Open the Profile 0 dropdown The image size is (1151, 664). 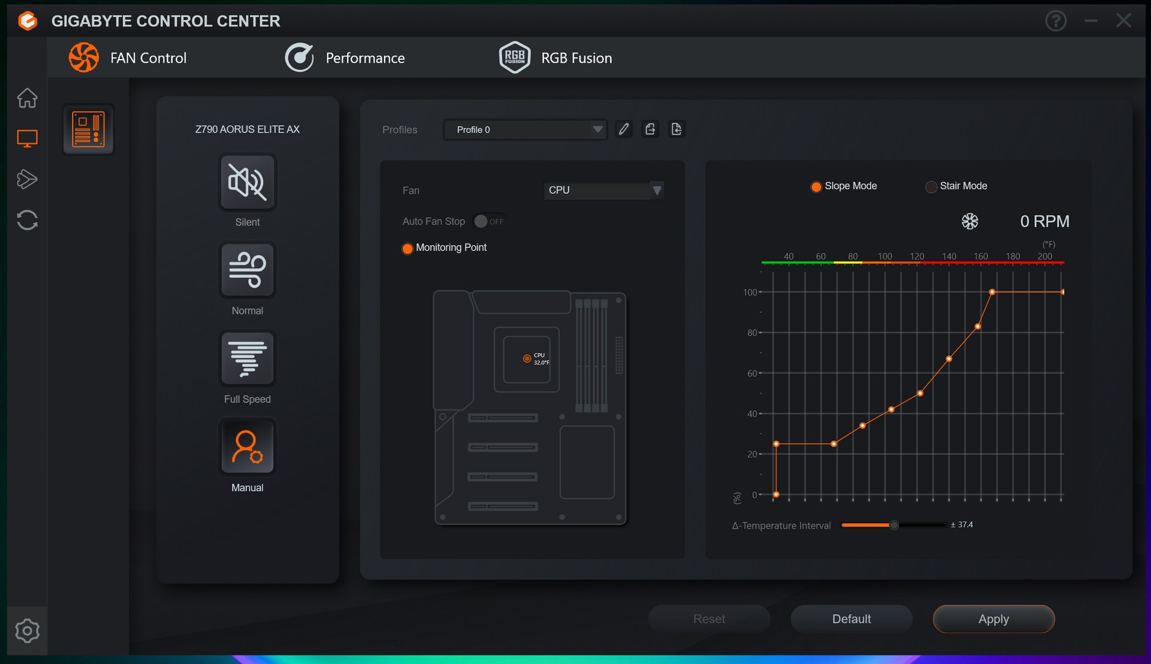[525, 130]
